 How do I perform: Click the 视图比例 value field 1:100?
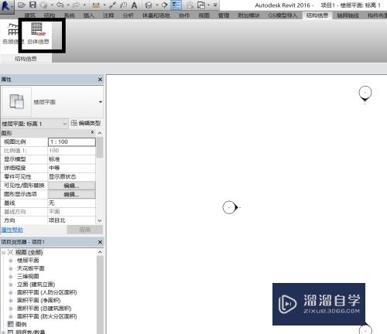(x=72, y=141)
